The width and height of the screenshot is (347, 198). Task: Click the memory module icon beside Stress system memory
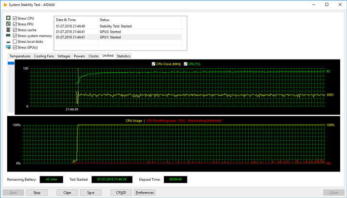coord(8,35)
